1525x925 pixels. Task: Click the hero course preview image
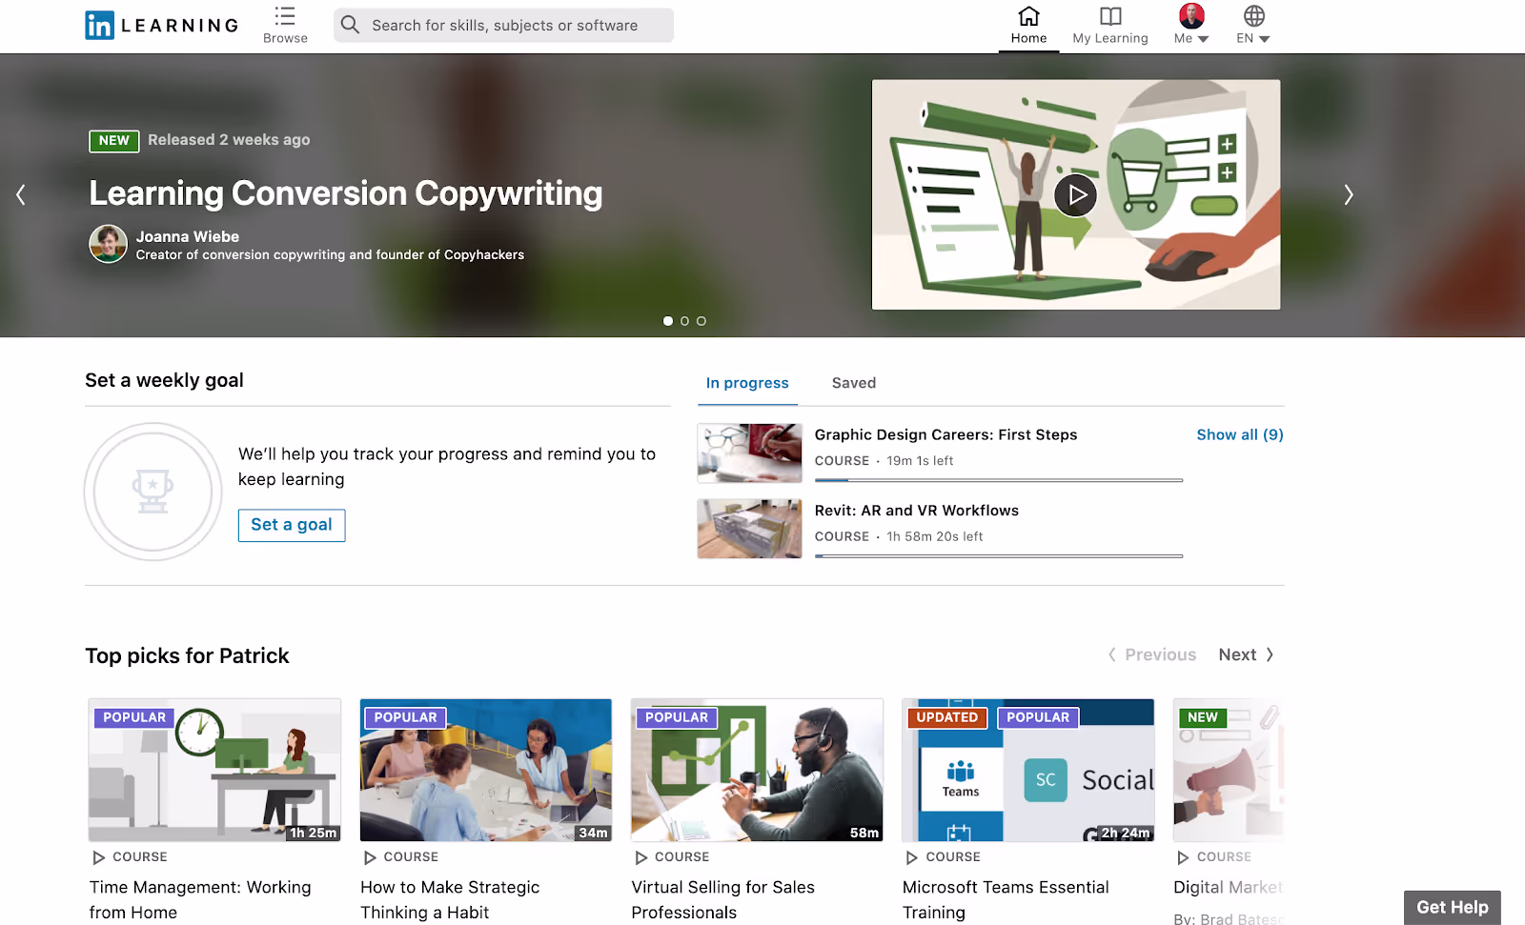pos(1076,194)
